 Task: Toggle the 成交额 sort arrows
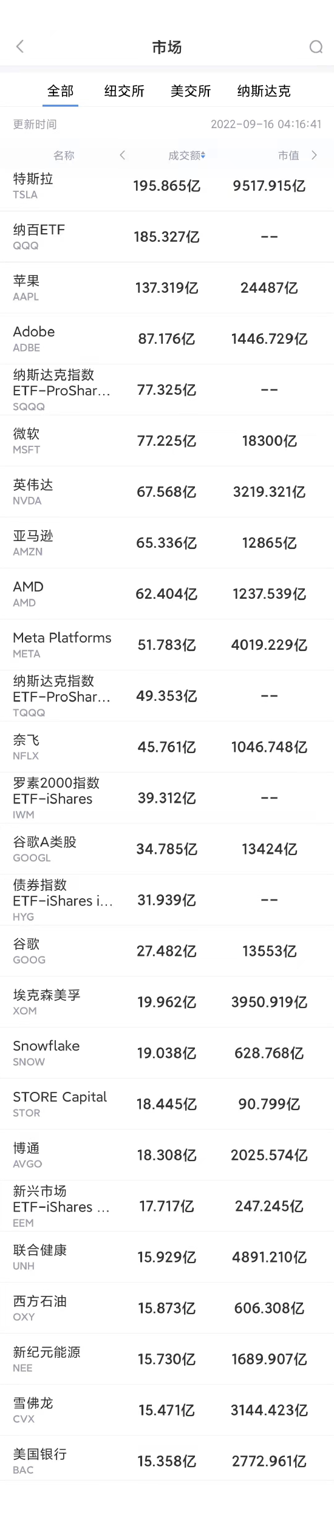[203, 156]
